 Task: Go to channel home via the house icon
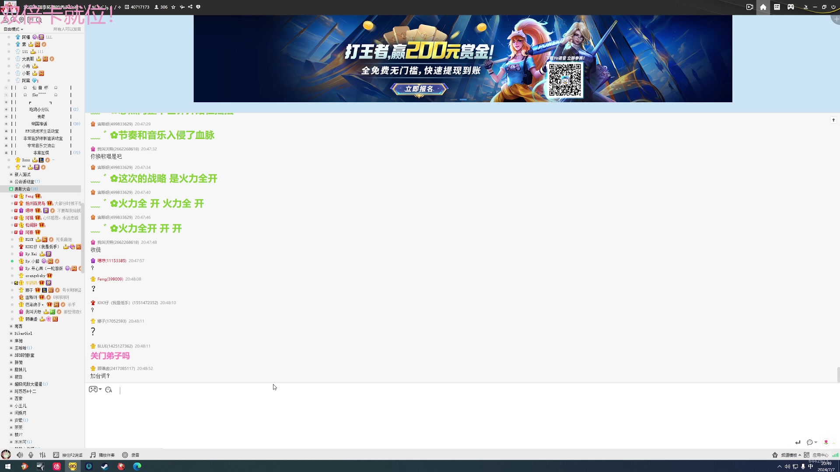click(763, 7)
